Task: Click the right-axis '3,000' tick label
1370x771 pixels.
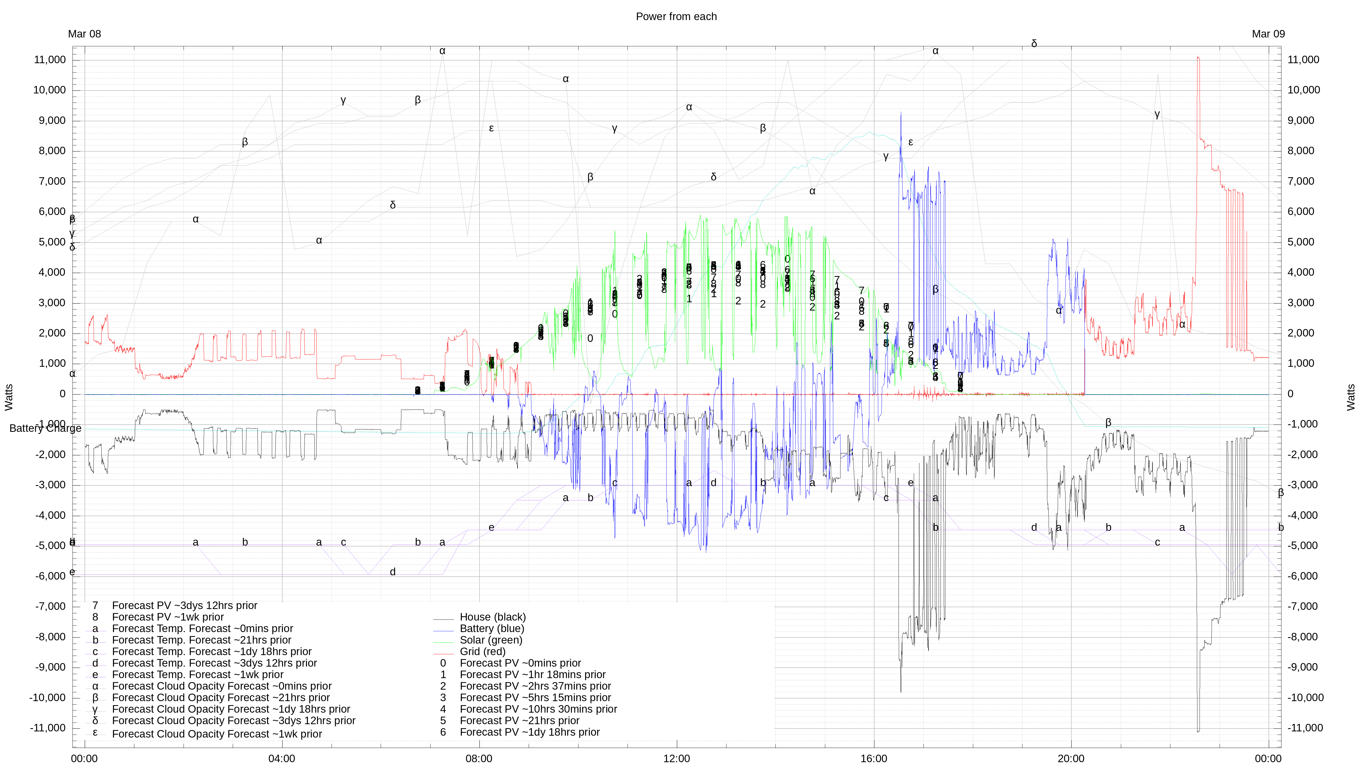Action: point(1301,303)
